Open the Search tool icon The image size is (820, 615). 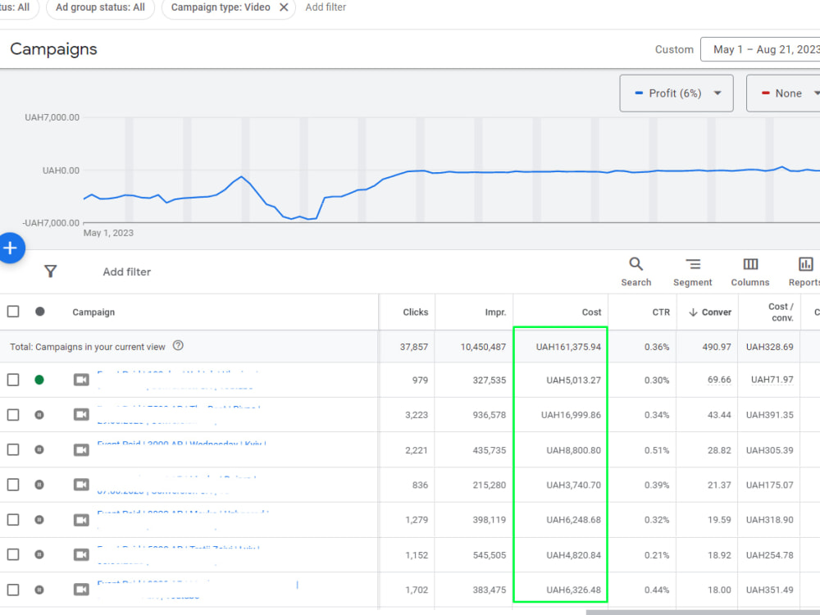tap(636, 264)
